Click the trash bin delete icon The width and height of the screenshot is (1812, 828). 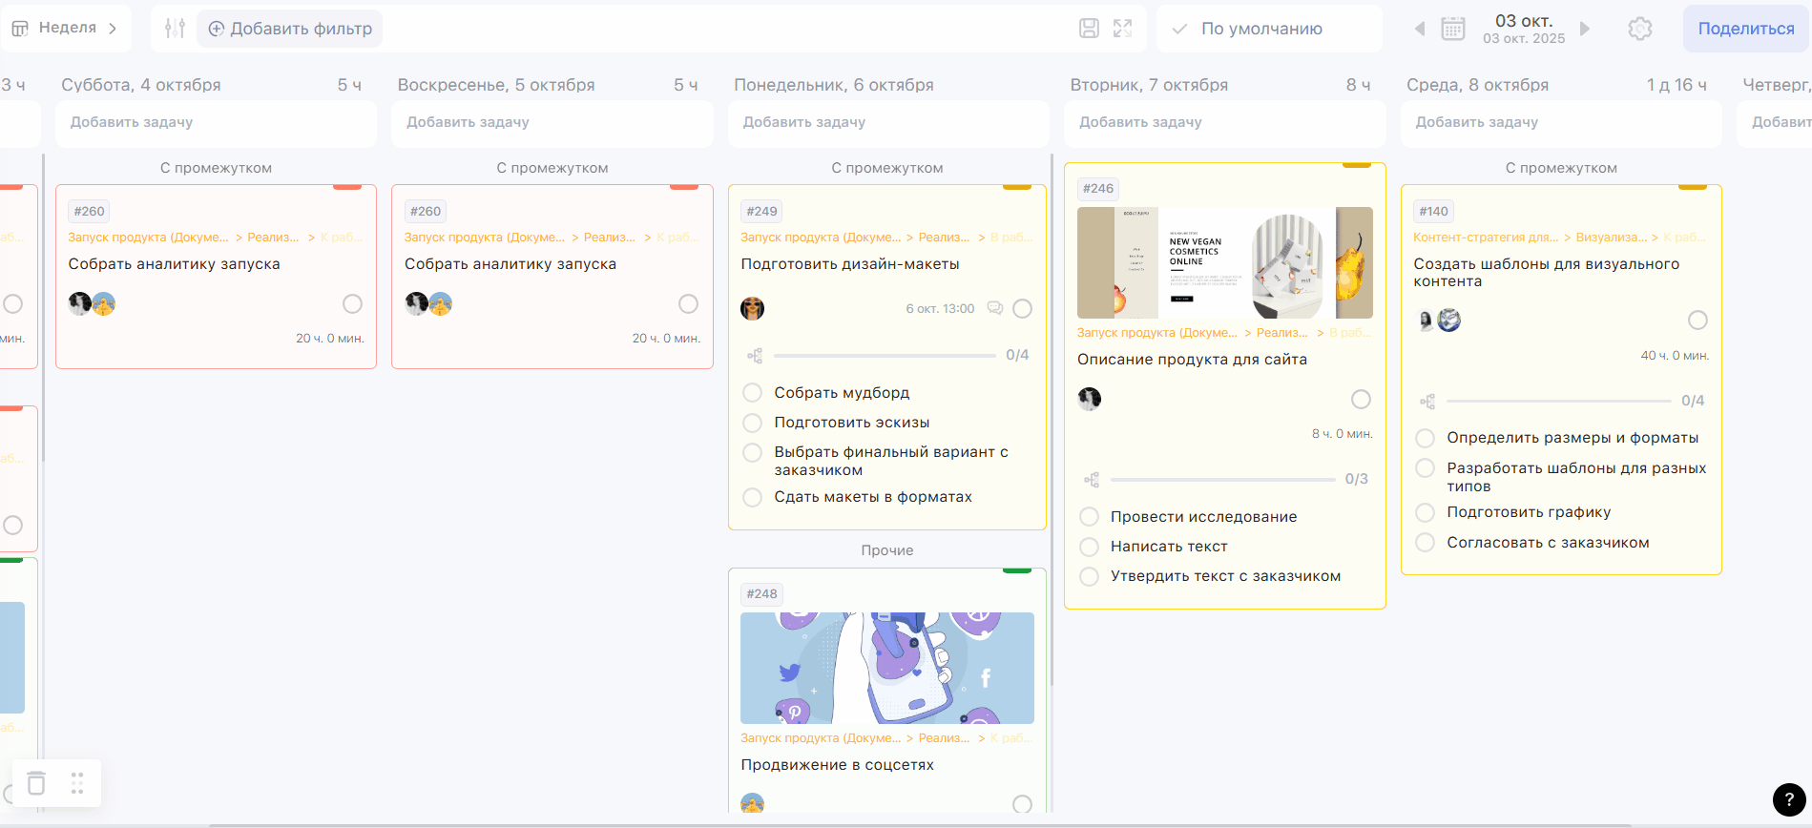click(36, 783)
